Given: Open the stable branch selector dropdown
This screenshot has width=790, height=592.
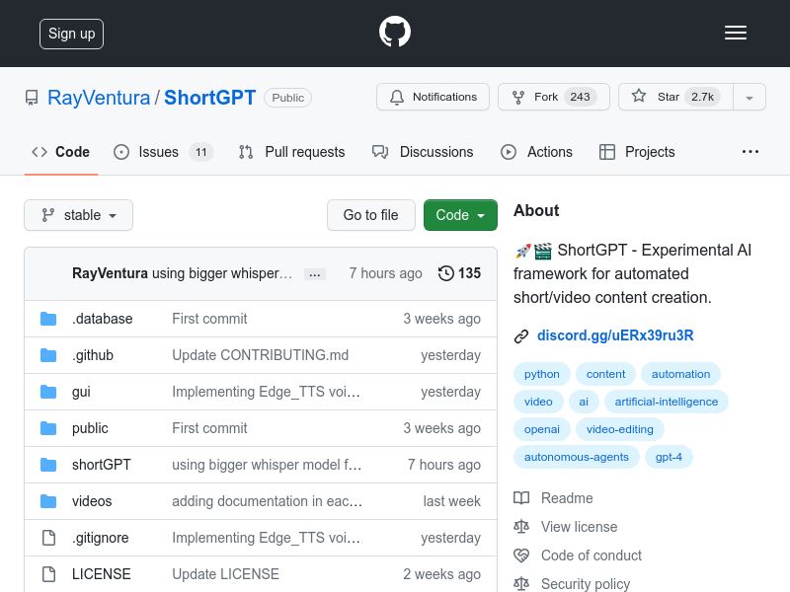Looking at the screenshot, I should click(79, 215).
